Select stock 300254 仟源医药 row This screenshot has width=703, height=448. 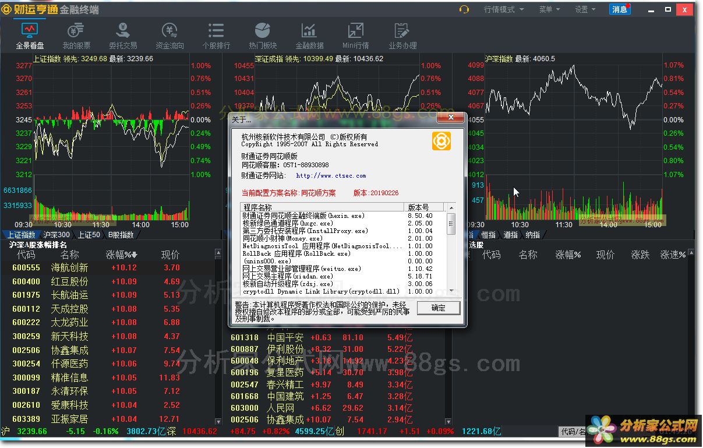coord(107,364)
